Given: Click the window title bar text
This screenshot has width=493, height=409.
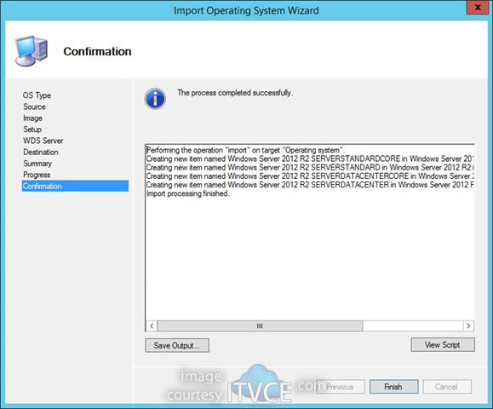Looking at the screenshot, I should pos(246,10).
